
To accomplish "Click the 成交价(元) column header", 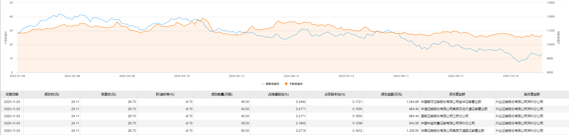I will coord(51,94).
